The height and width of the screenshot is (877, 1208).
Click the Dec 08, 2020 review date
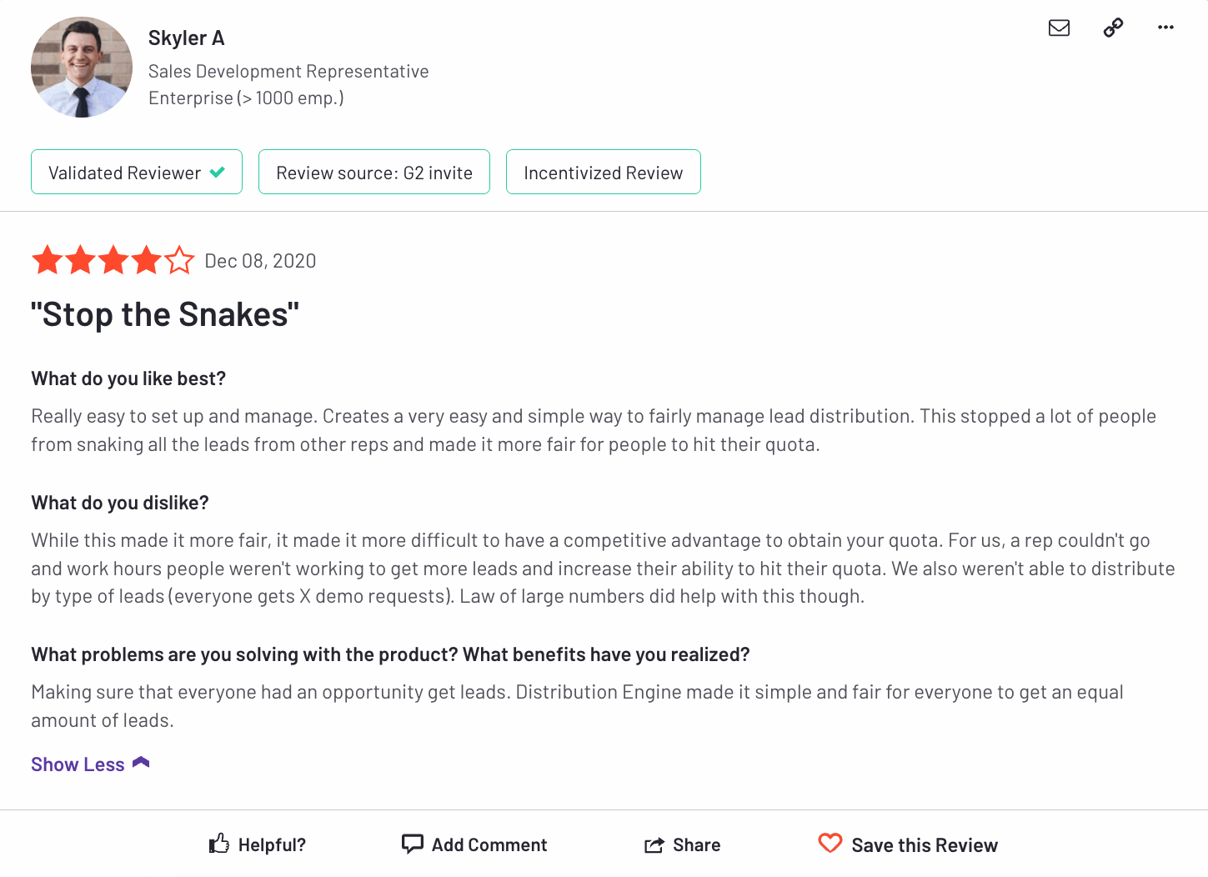tap(260, 261)
